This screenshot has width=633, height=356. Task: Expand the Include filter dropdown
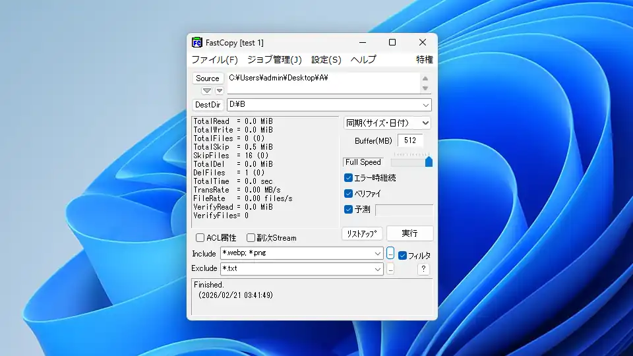click(x=377, y=253)
